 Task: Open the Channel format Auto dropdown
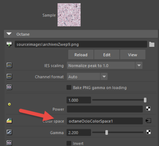(87, 76)
